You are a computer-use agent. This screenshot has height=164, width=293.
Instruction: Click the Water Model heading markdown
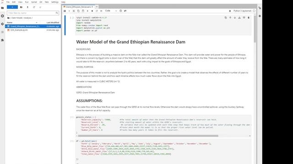point(130,42)
